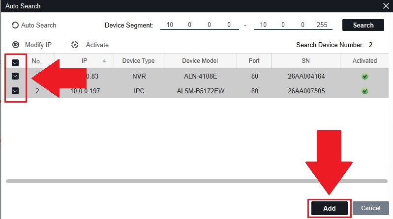Select the AL5M-B5172EW model cell
This screenshot has width=393, height=219.
201,91
